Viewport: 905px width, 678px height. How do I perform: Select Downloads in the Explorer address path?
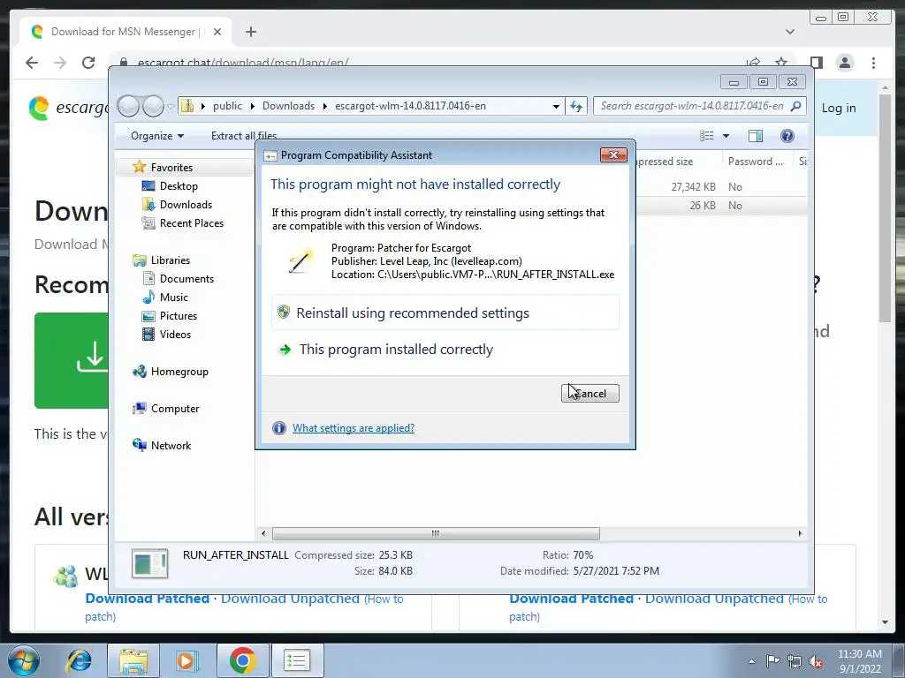(289, 106)
